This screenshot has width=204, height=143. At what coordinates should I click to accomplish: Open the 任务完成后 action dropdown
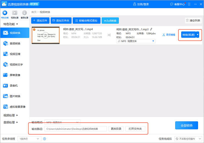tap(188, 139)
